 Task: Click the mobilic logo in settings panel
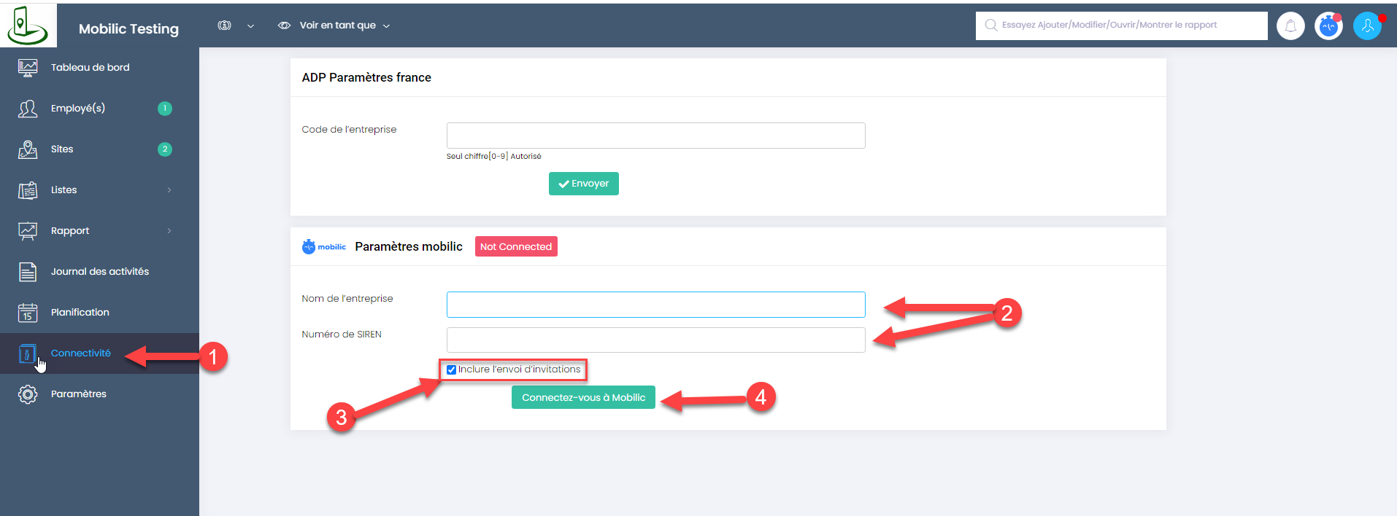coord(324,247)
